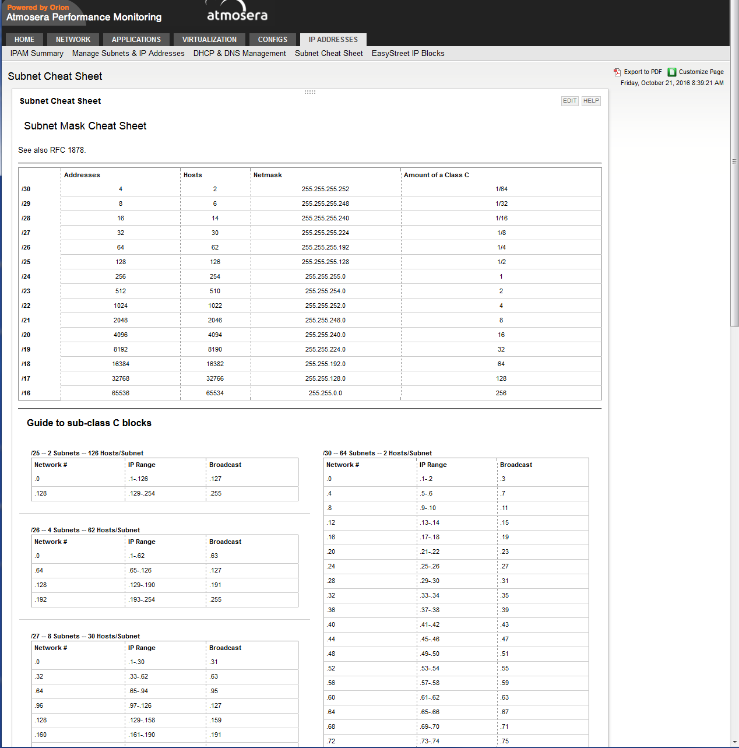The width and height of the screenshot is (739, 748).
Task: Open the APPLICATIONS tab
Action: (136, 40)
